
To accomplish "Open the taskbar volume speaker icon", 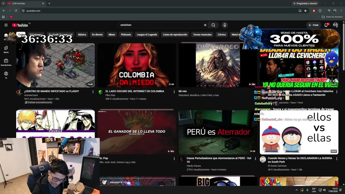I will click(x=324, y=190).
